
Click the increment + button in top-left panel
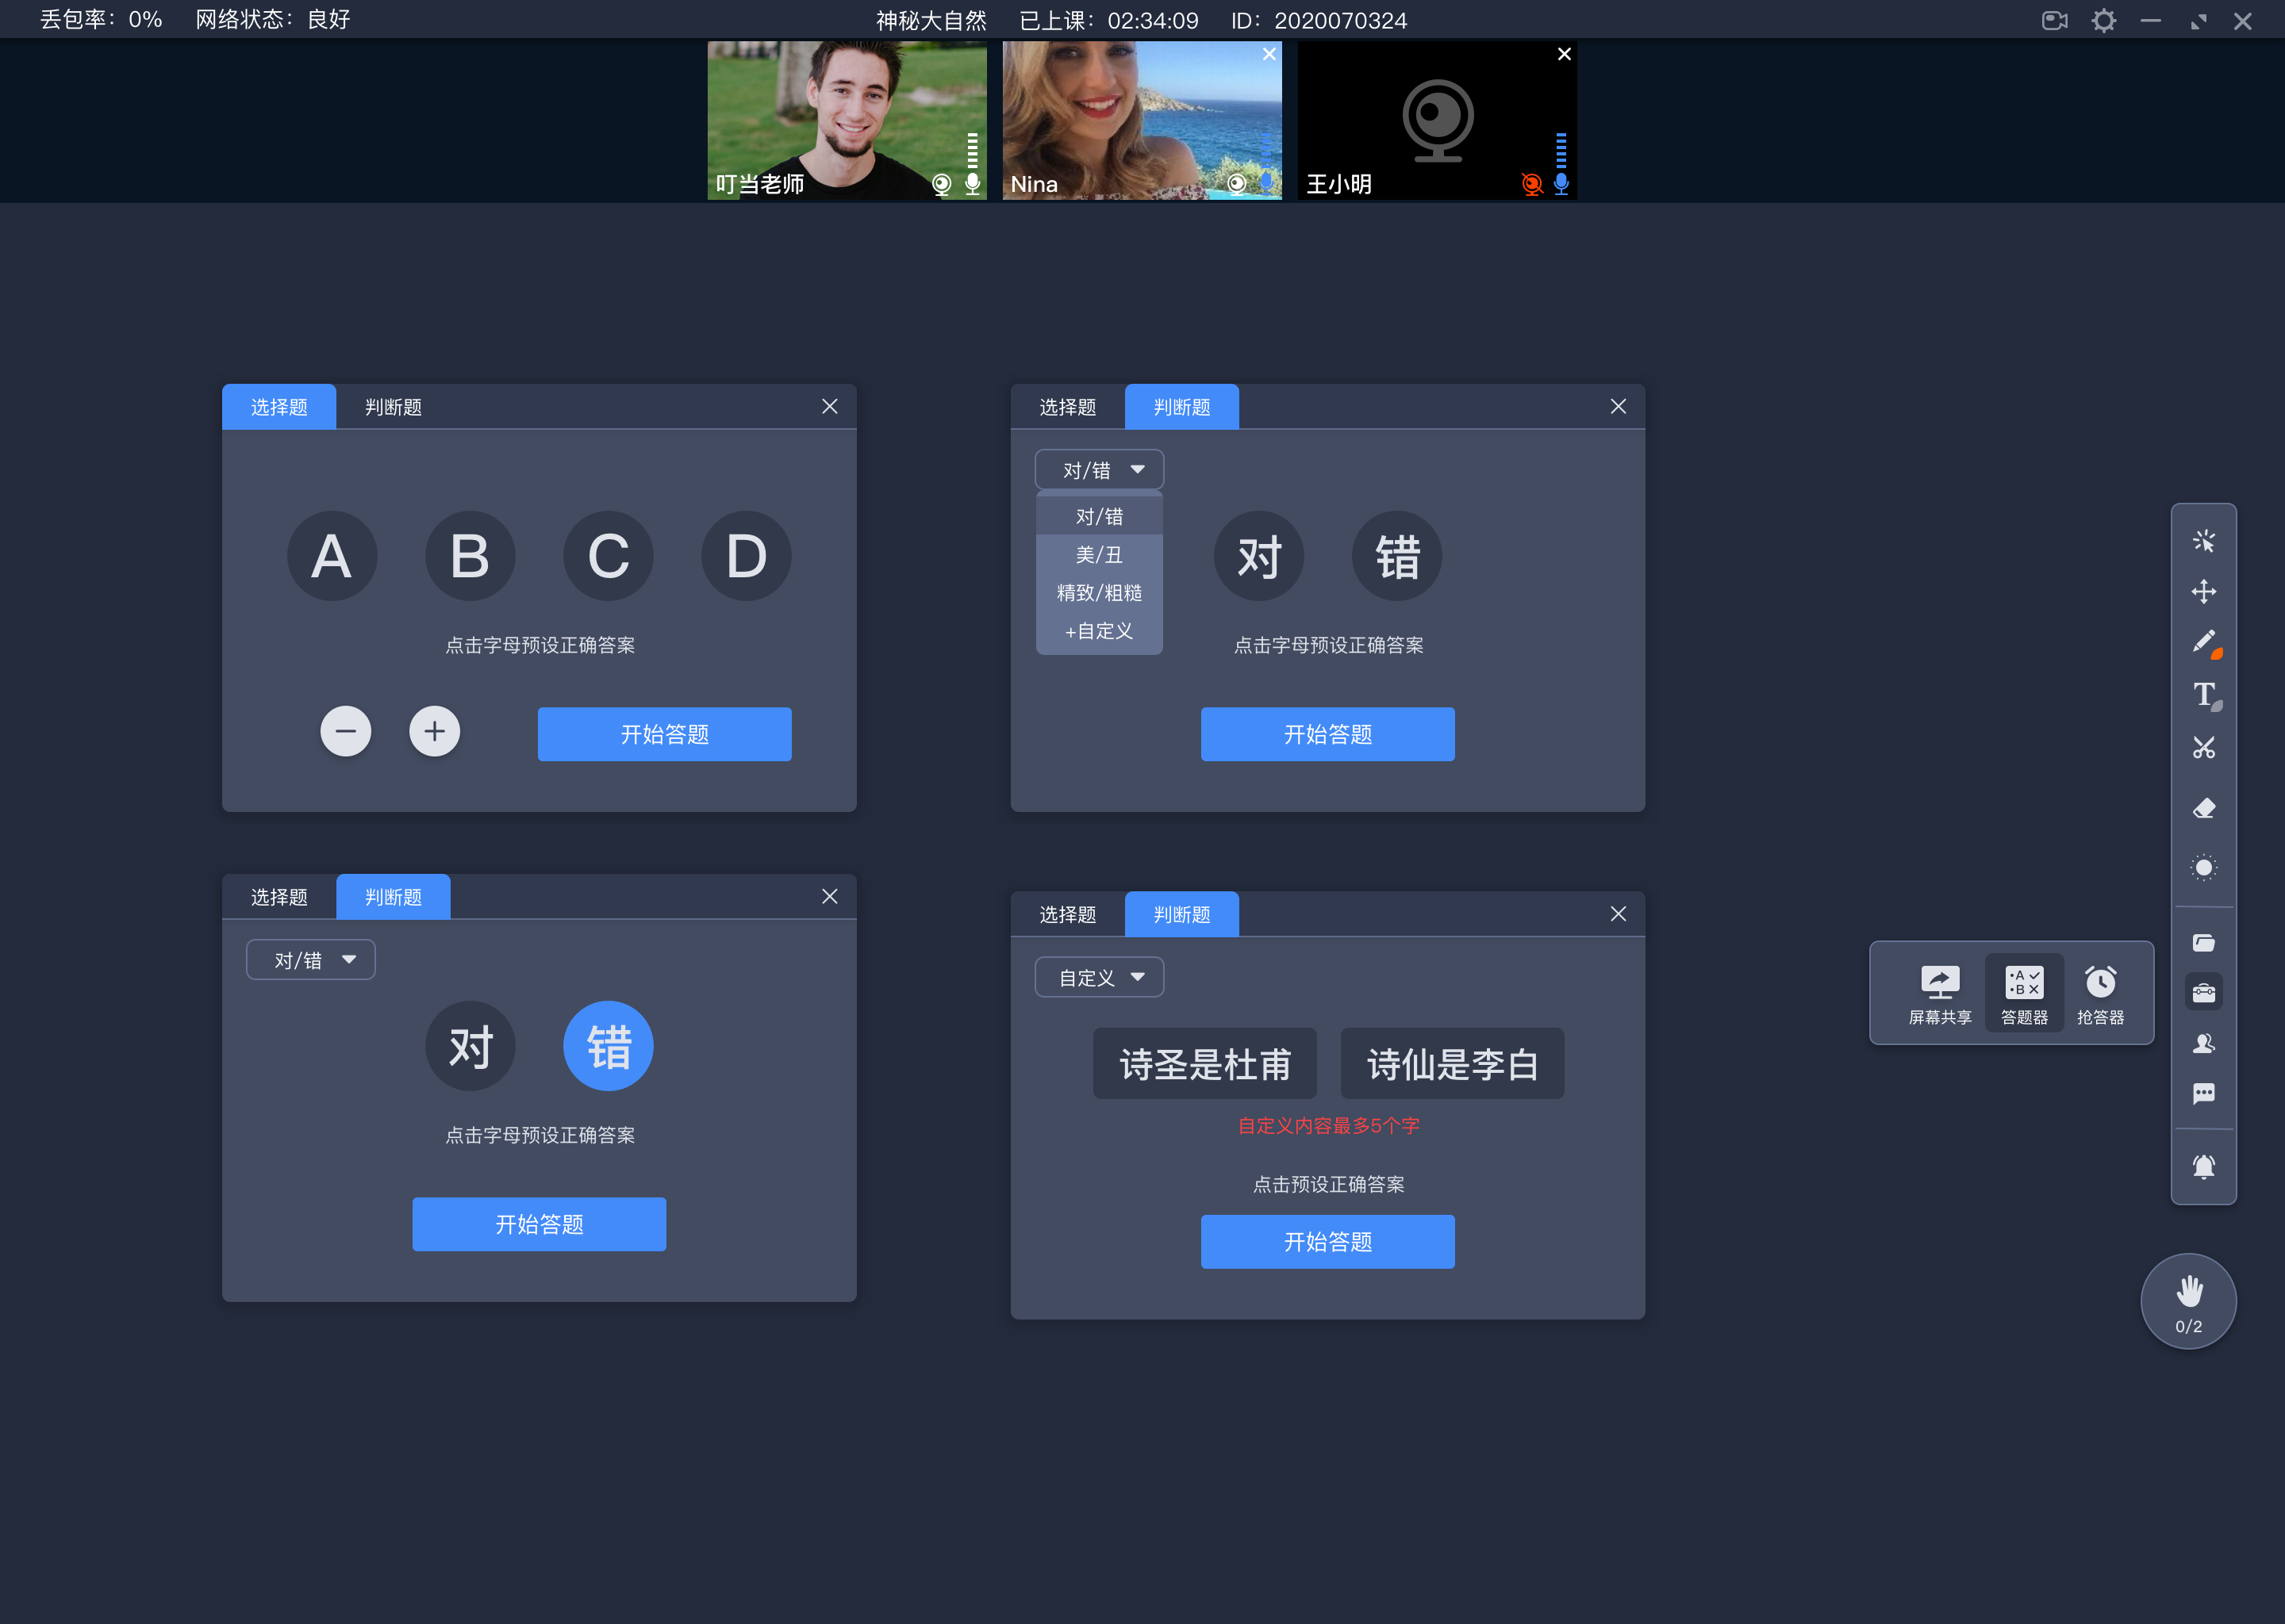434,731
